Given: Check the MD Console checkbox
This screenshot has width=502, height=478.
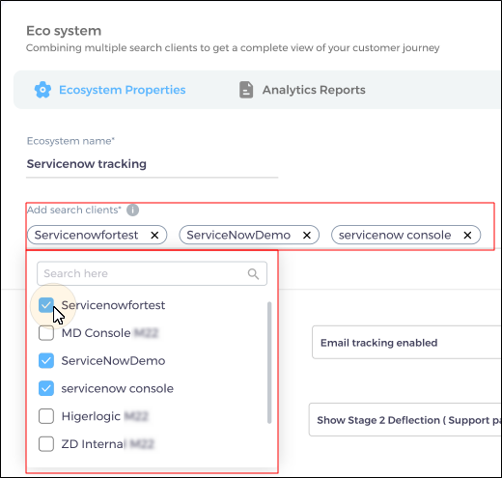Looking at the screenshot, I should coord(46,333).
